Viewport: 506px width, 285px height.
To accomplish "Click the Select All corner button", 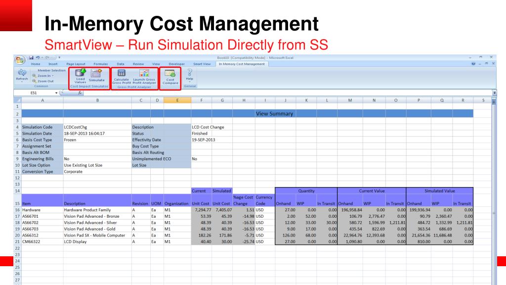I will coord(17,100).
